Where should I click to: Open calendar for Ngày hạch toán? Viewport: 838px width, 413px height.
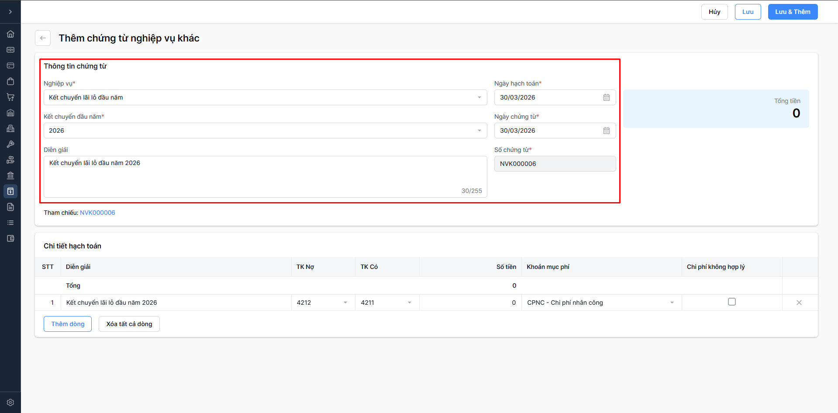coord(606,97)
